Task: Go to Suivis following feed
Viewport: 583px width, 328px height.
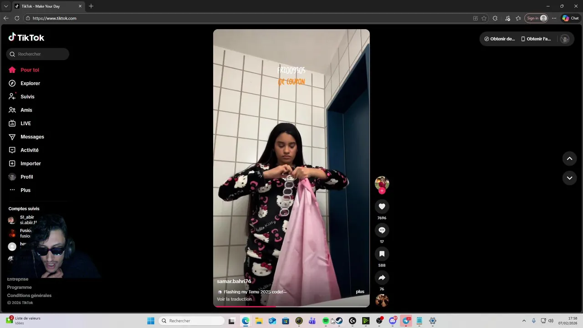Action: pyautogui.click(x=22, y=97)
